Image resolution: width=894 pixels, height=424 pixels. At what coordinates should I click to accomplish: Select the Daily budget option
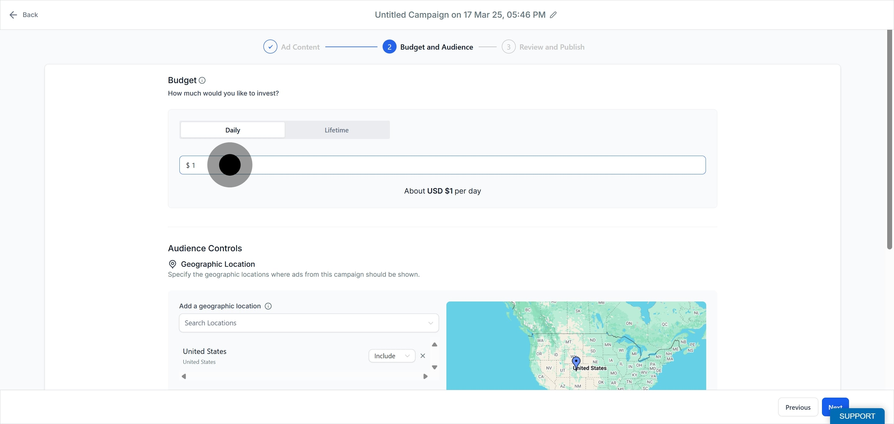point(233,130)
